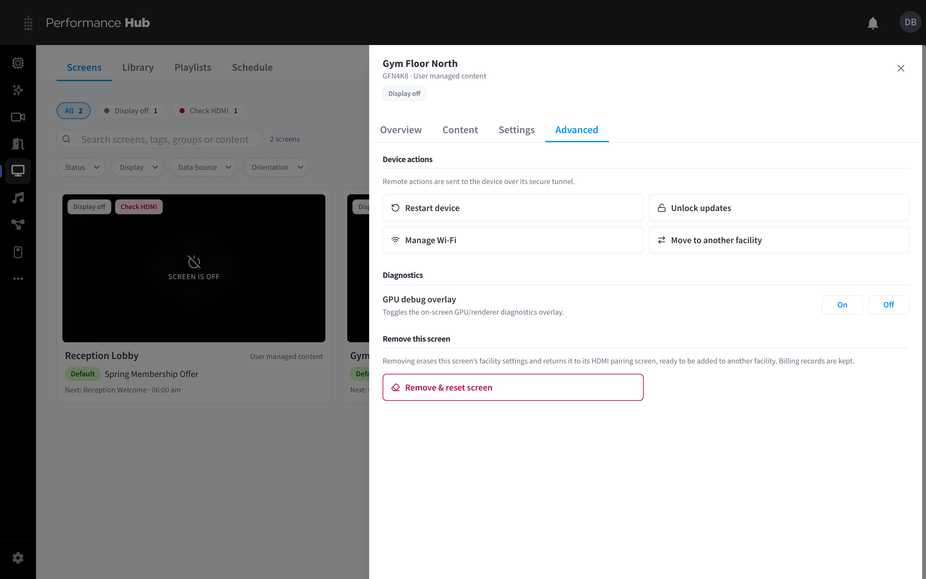926x579 pixels.
Task: Open DB user avatar menu
Action: point(910,22)
